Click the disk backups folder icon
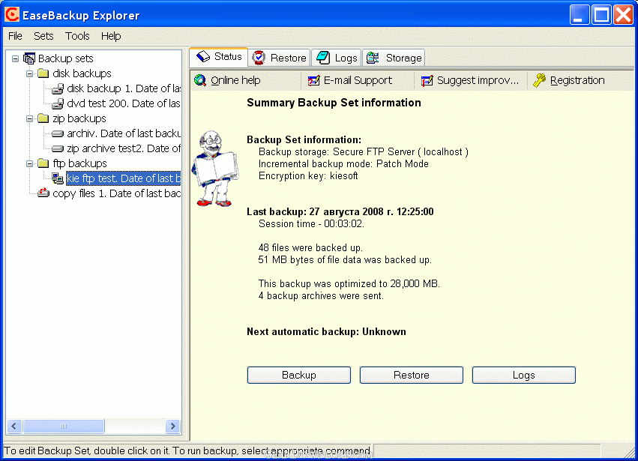Screen dimensions: 638x461 click(x=43, y=73)
